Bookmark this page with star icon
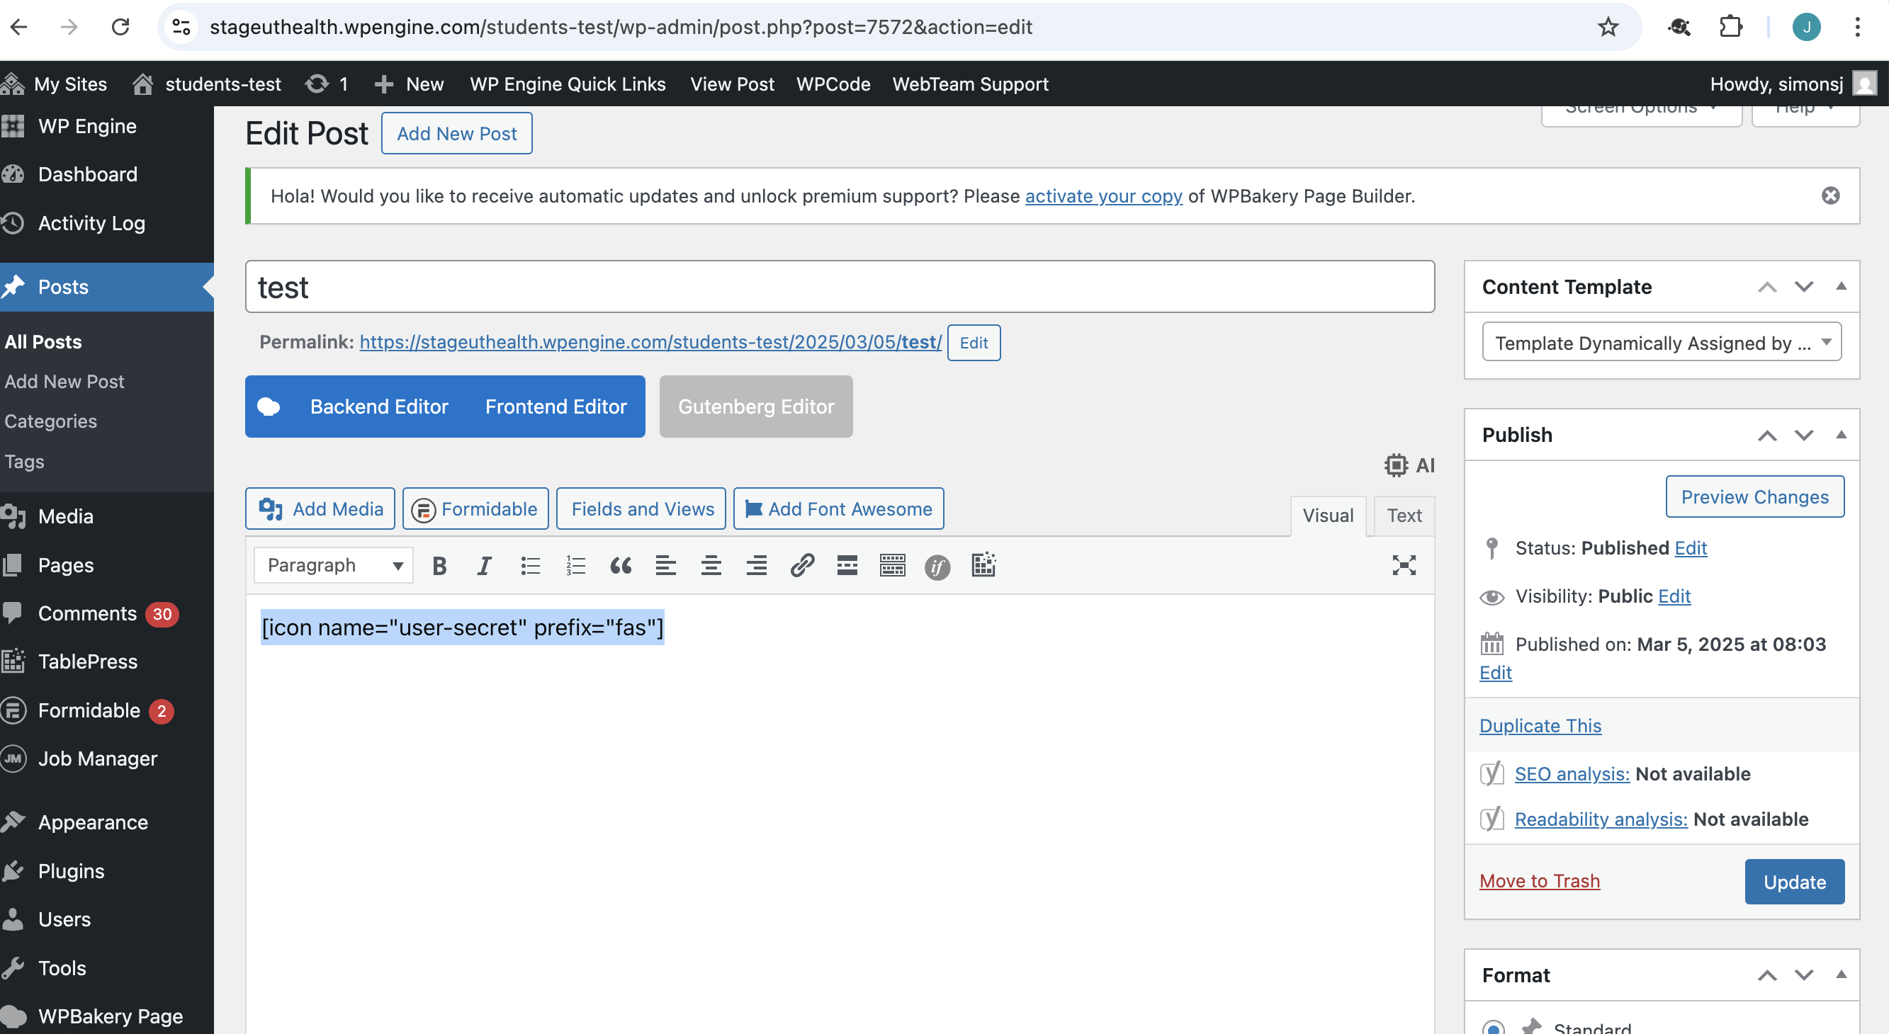Viewport: 1889px width, 1034px height. (x=1608, y=27)
